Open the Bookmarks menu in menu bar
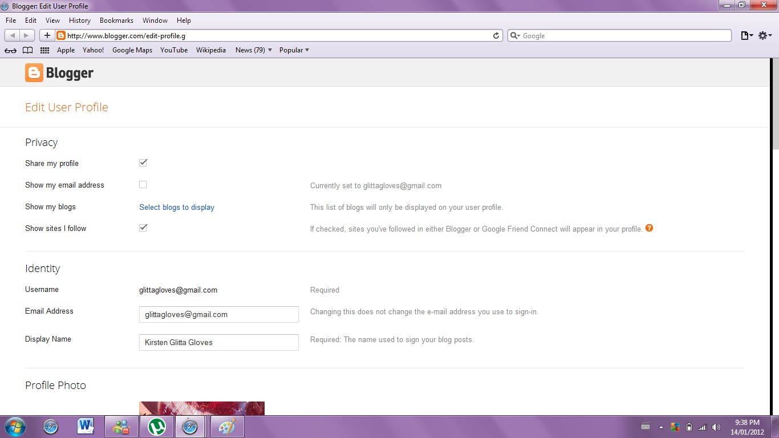779x438 pixels. click(116, 21)
